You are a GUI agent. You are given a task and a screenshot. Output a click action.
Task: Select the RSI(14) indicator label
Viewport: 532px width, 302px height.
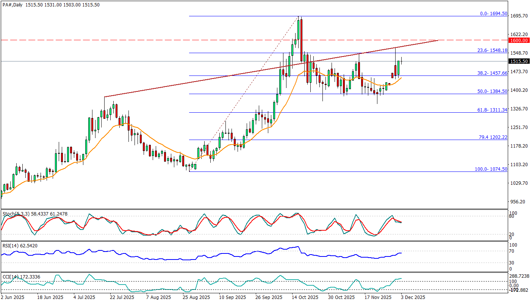click(10, 246)
